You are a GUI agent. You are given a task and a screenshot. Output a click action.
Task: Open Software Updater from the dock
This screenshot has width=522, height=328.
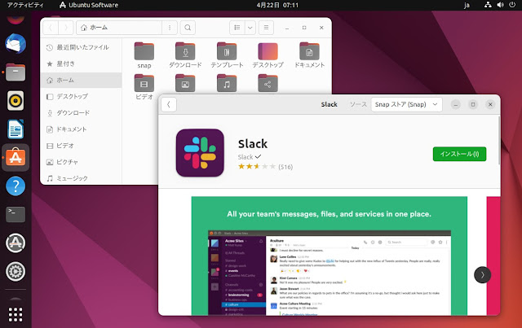pos(15,243)
